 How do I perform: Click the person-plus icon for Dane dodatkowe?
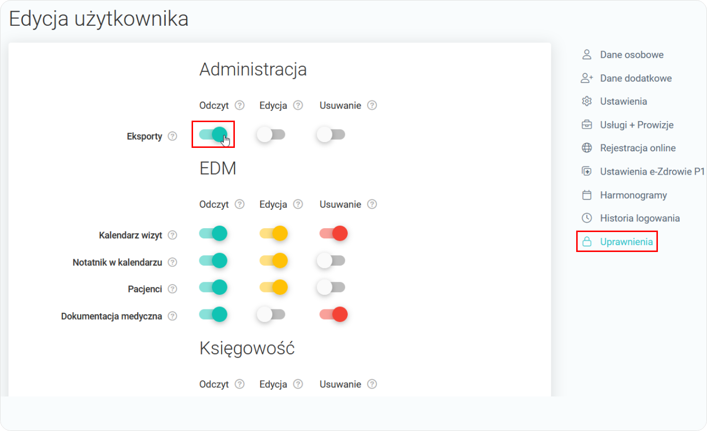pos(587,78)
